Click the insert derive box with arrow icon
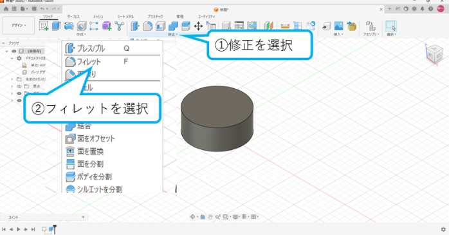Screen dimensions: 449x235 (326, 26)
